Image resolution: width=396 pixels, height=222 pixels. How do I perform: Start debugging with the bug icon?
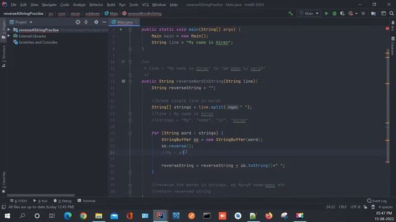334,14
